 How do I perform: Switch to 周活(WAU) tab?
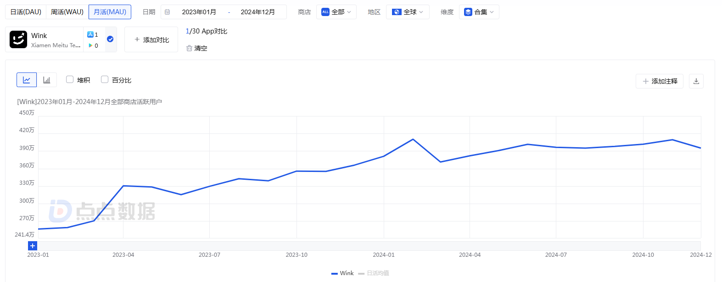[67, 12]
